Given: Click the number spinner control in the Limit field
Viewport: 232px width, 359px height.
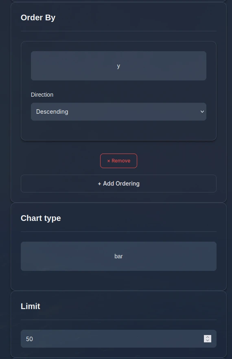Looking at the screenshot, I should pos(208,339).
